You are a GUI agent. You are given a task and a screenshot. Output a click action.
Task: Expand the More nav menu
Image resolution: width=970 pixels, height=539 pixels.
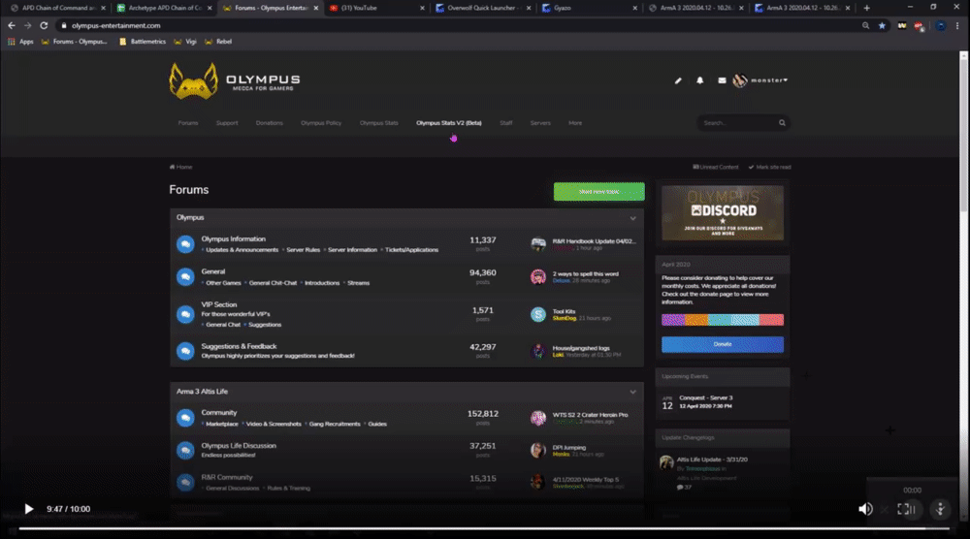click(x=575, y=123)
